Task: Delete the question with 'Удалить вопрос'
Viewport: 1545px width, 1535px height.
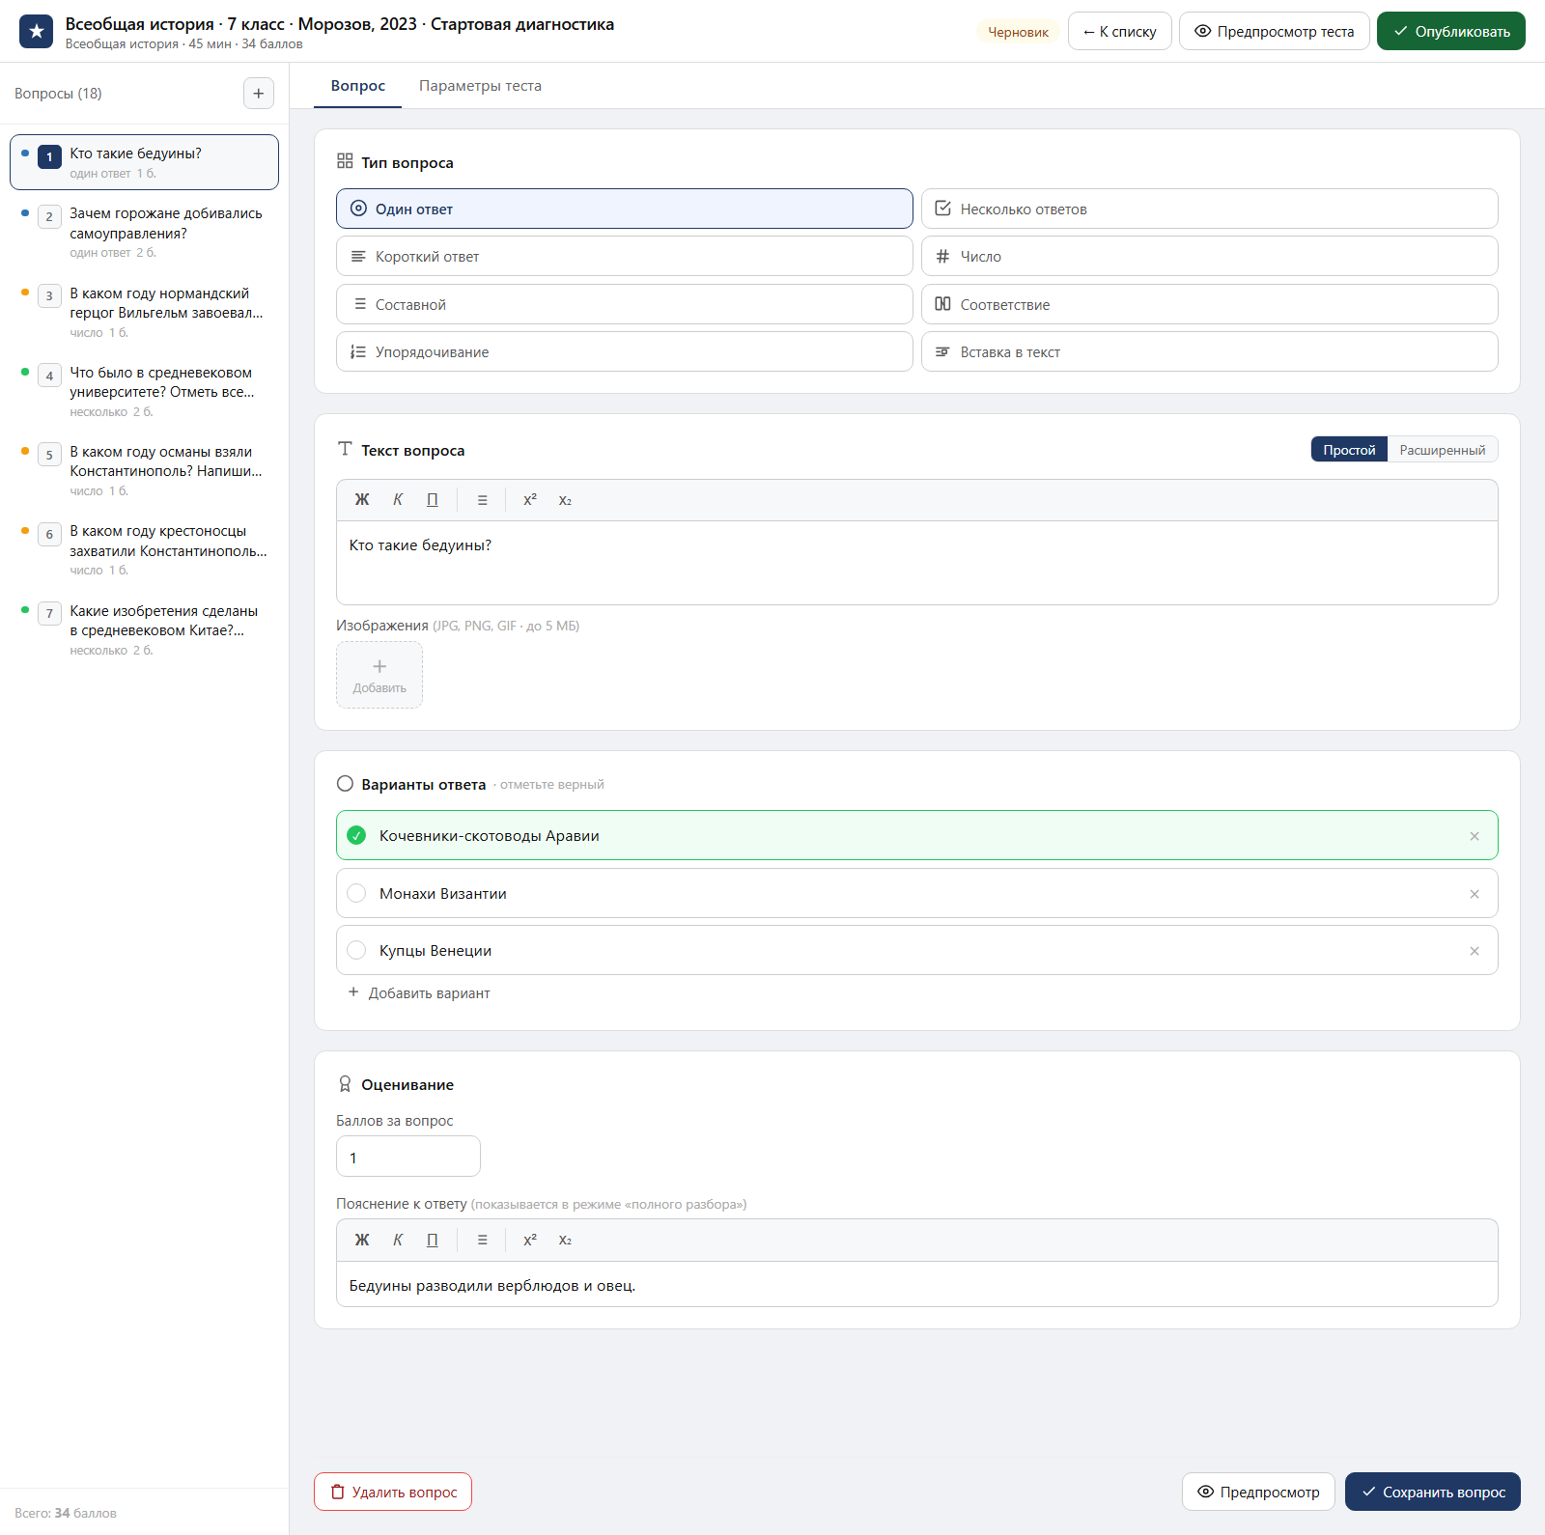Action: pyautogui.click(x=393, y=1492)
